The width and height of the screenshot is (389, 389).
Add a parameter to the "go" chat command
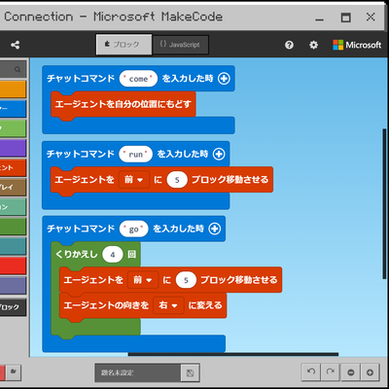pos(215,229)
